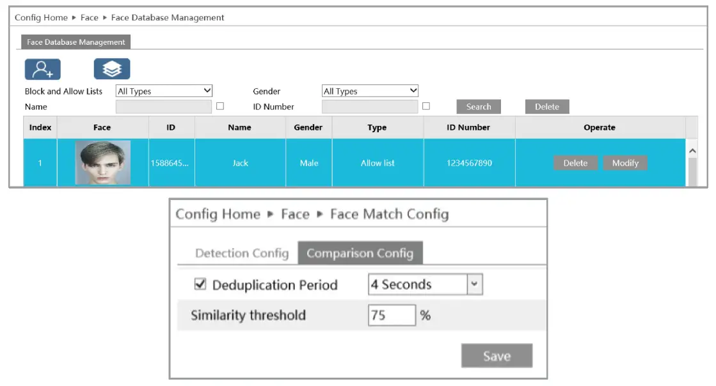Uncheck the Deduplication Period checkbox
Image resolution: width=716 pixels, height=386 pixels.
pos(200,284)
